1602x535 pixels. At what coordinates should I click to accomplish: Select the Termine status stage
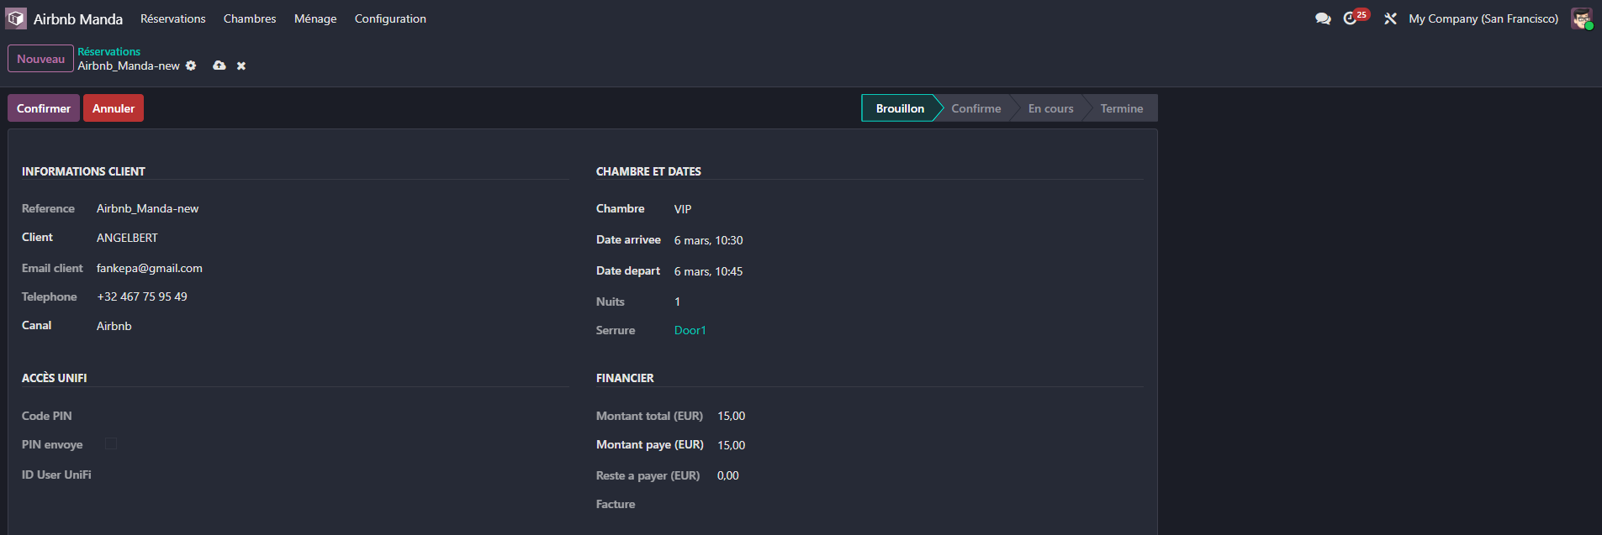coord(1121,108)
